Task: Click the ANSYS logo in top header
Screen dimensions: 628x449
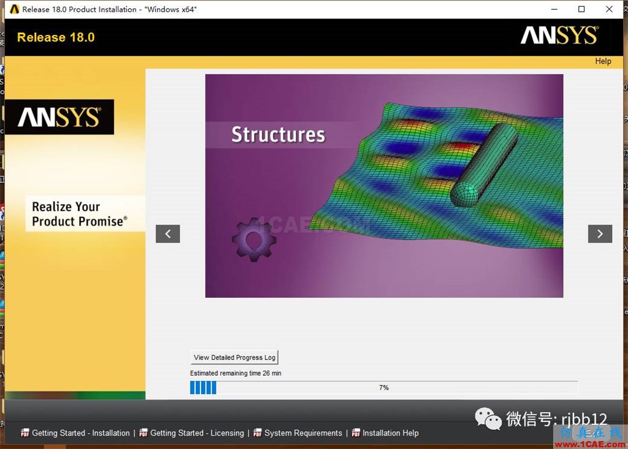Action: point(559,35)
